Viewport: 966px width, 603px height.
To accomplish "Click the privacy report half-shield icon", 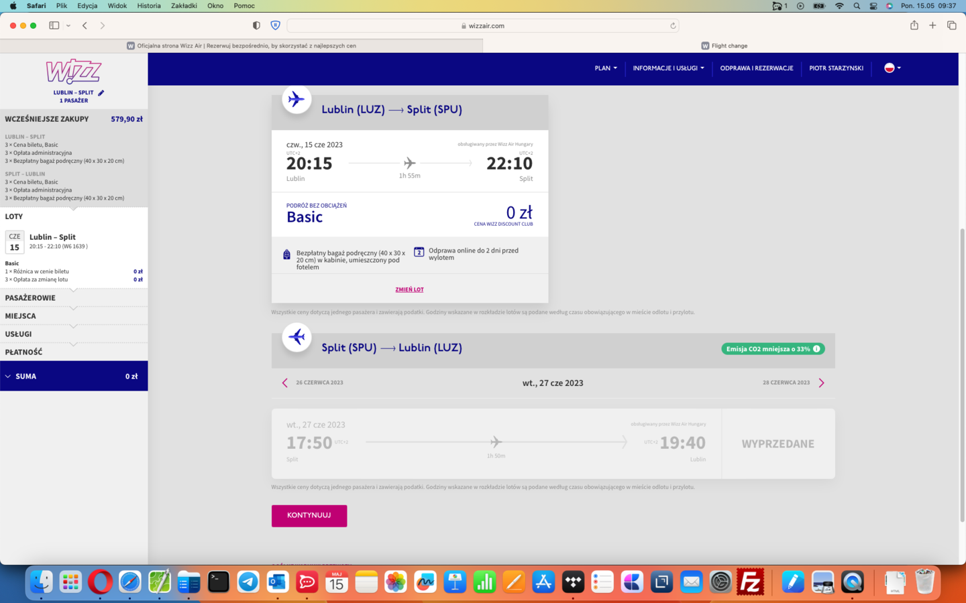I will [256, 25].
